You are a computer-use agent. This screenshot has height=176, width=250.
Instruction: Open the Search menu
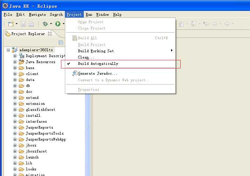point(56,14)
